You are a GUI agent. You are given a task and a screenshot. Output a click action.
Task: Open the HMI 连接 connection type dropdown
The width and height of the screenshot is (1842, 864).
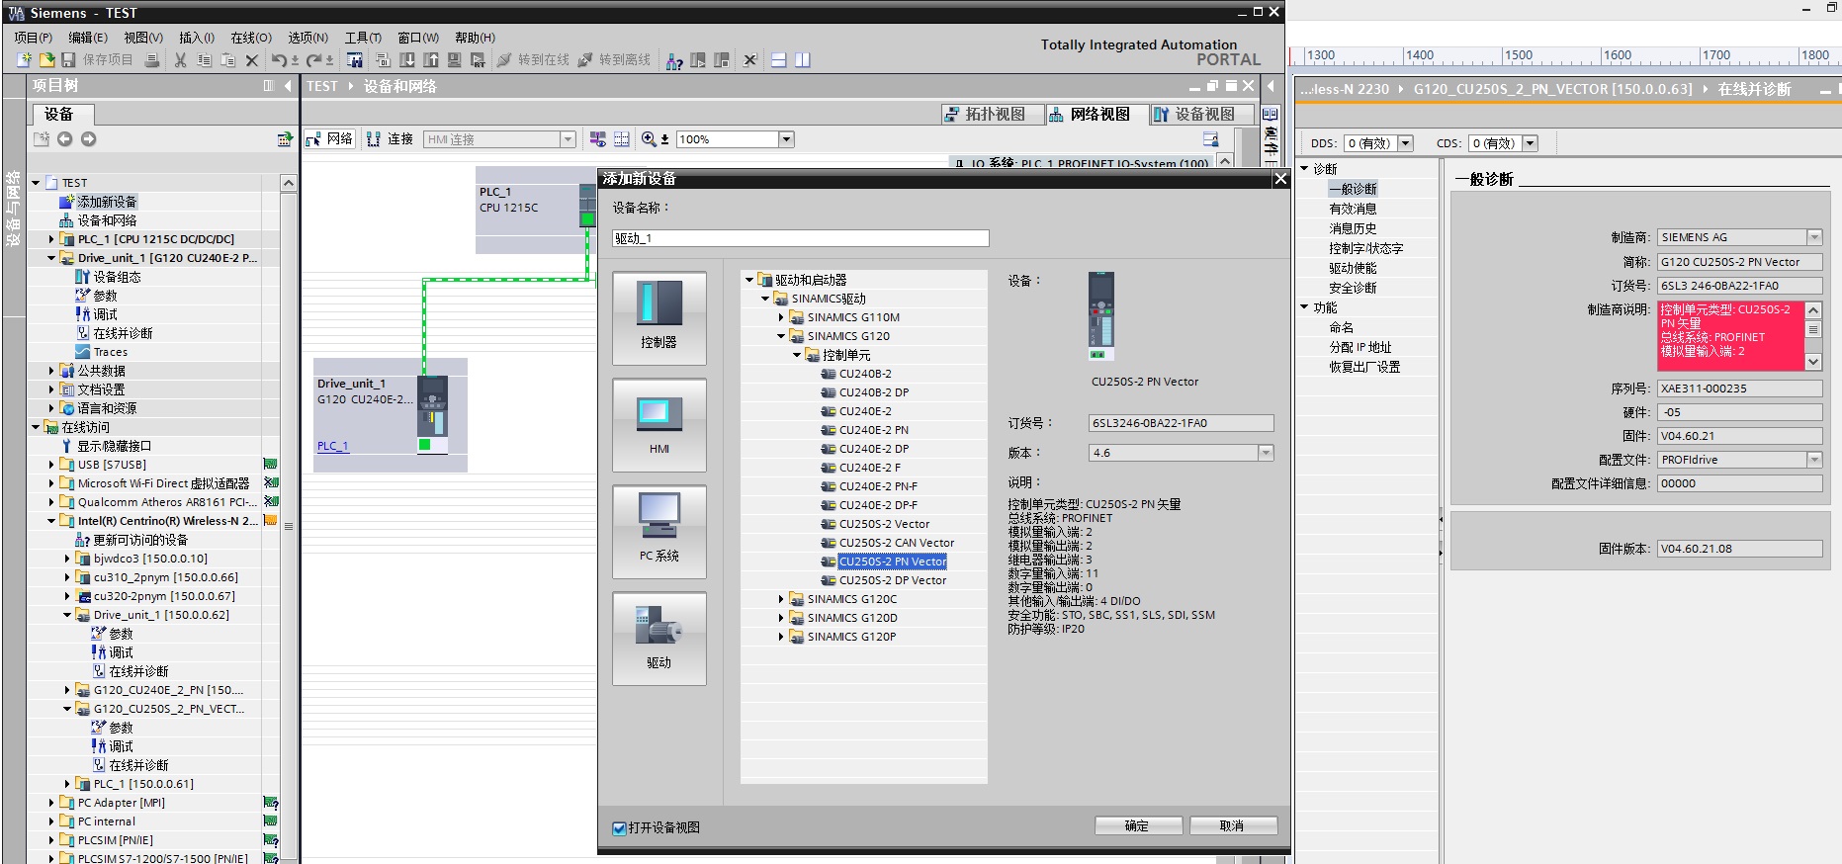pyautogui.click(x=569, y=139)
